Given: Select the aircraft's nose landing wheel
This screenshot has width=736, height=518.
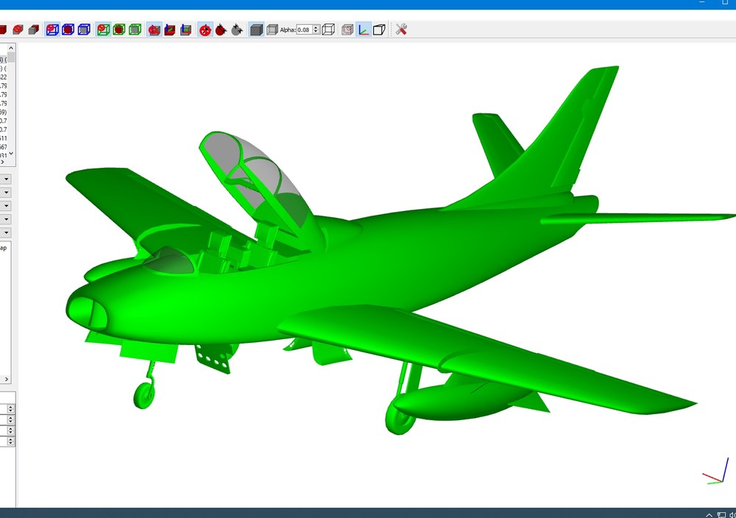Looking at the screenshot, I should click(x=144, y=395).
